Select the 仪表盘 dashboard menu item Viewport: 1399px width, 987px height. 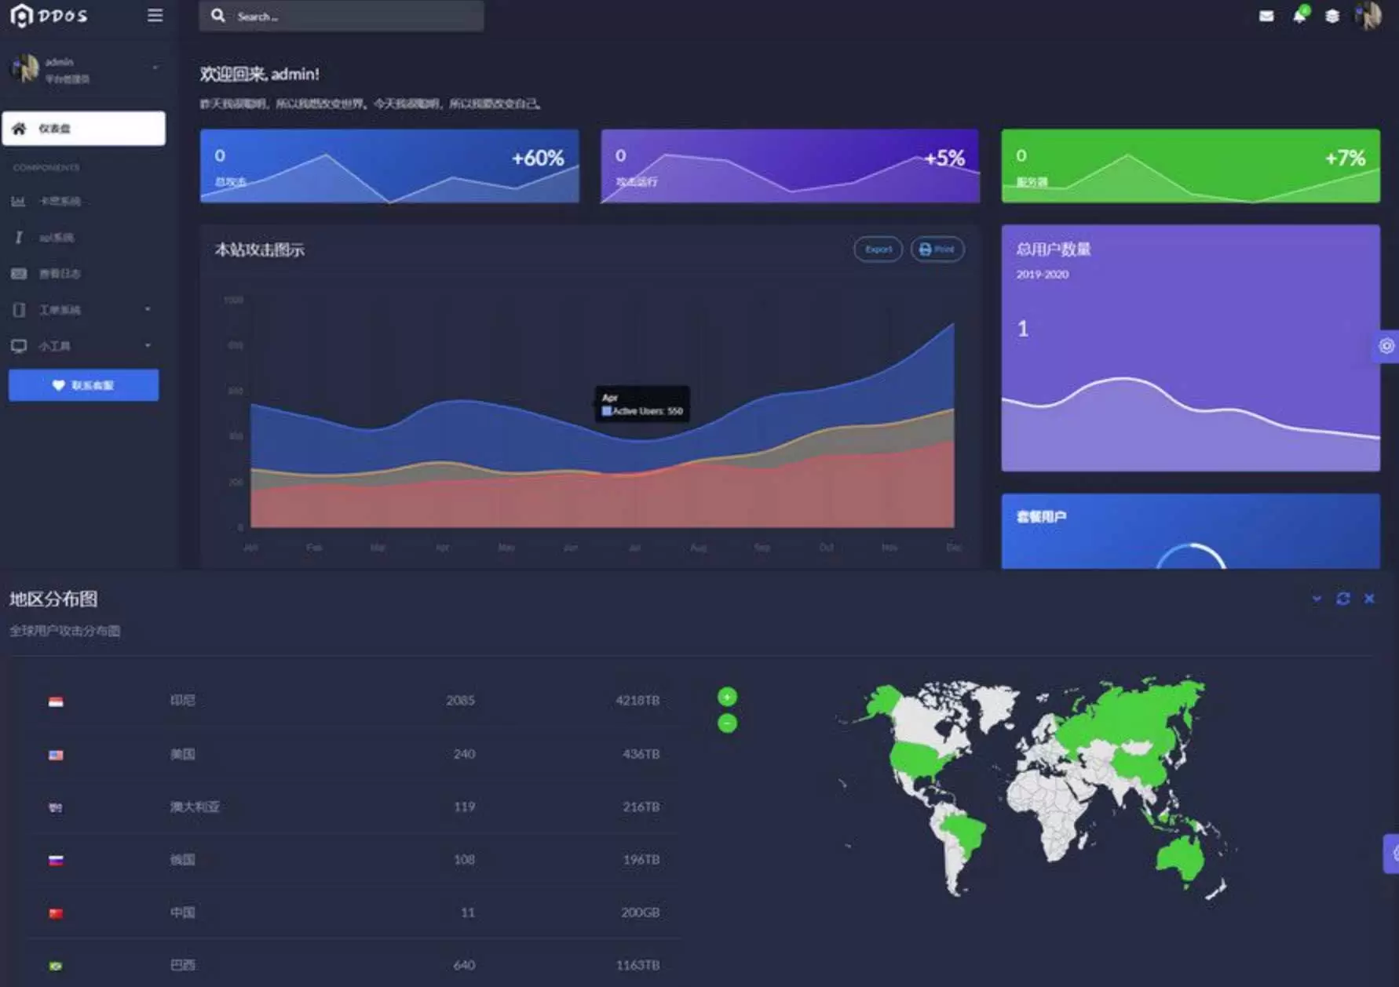coord(84,129)
